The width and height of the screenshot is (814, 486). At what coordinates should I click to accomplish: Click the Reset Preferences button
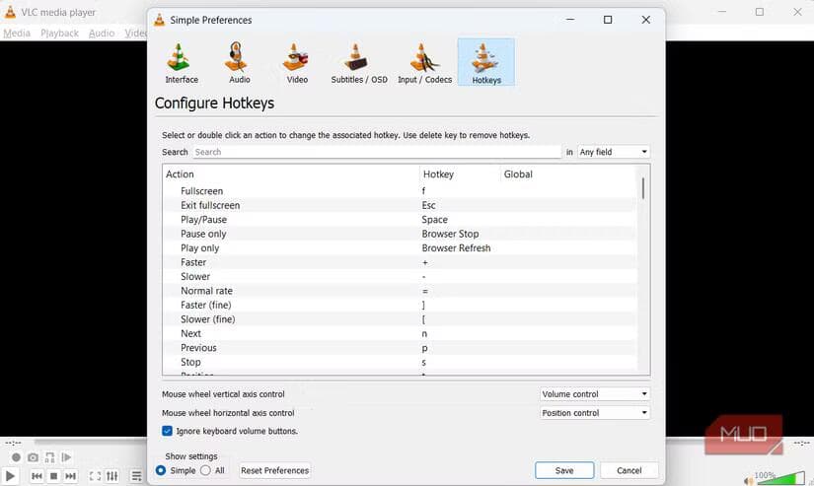[274, 470]
